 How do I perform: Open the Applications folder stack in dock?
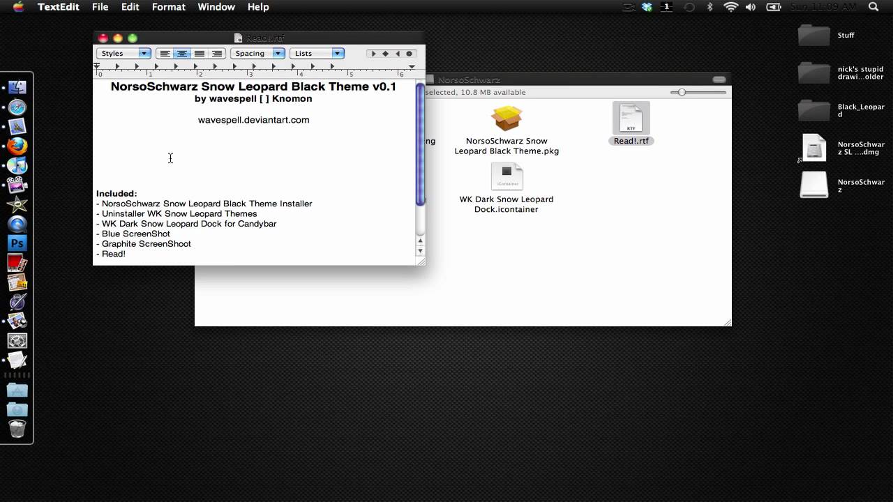pos(17,390)
